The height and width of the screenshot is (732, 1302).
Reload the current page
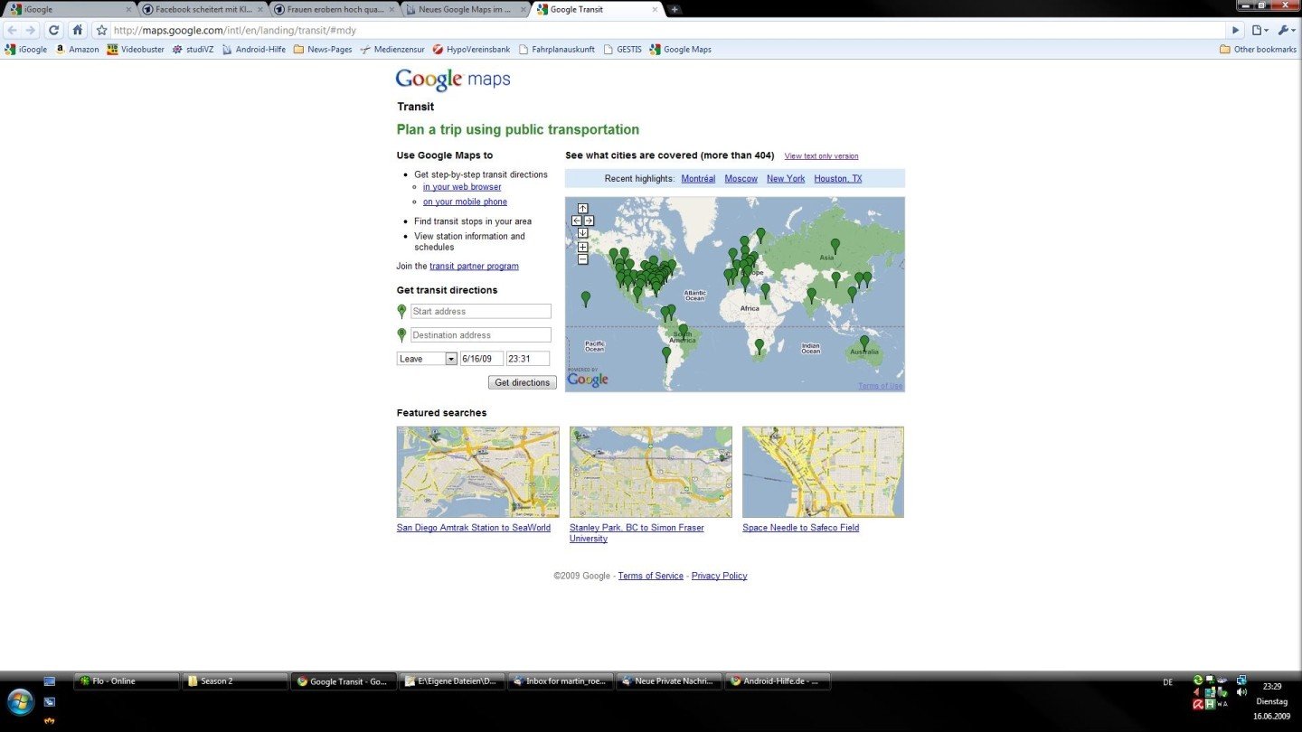(53, 30)
